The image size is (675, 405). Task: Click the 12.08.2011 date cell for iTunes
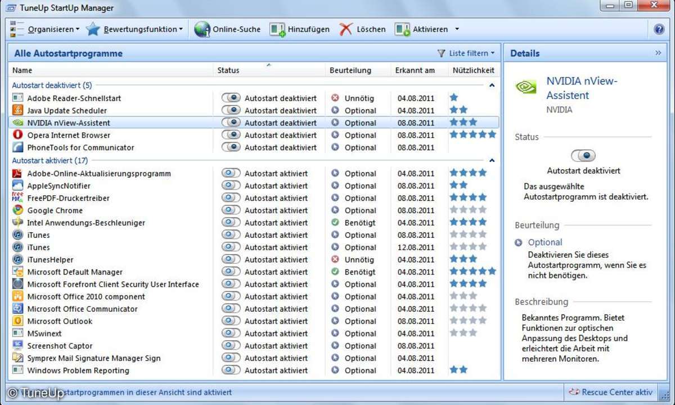pos(416,247)
